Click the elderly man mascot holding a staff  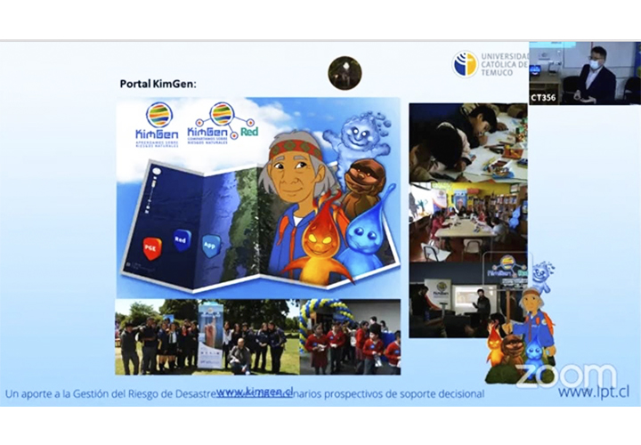pos(533,320)
